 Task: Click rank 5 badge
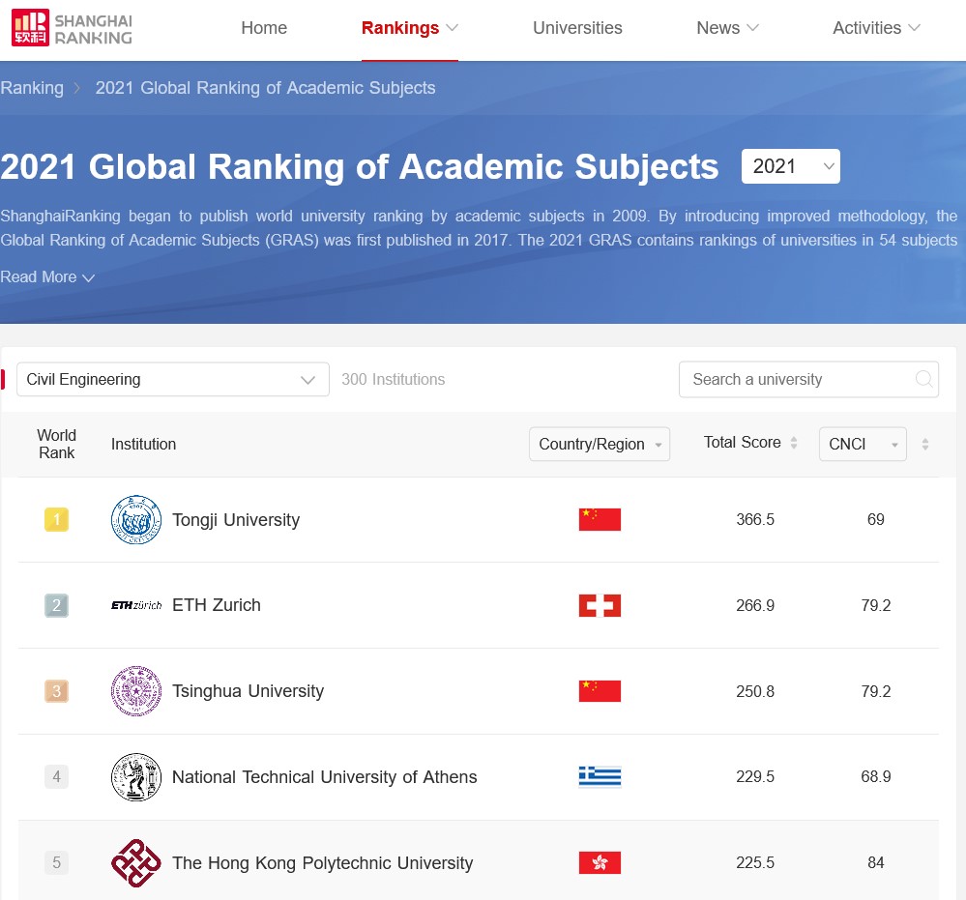point(57,862)
